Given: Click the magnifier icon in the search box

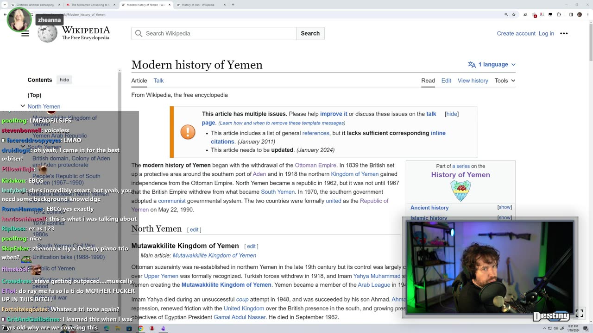Looking at the screenshot, I should point(139,33).
